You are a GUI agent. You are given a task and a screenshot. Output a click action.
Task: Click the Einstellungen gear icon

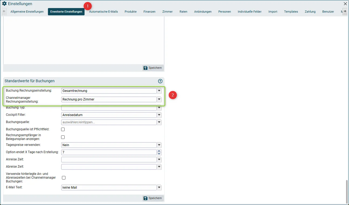click(x=4, y=4)
